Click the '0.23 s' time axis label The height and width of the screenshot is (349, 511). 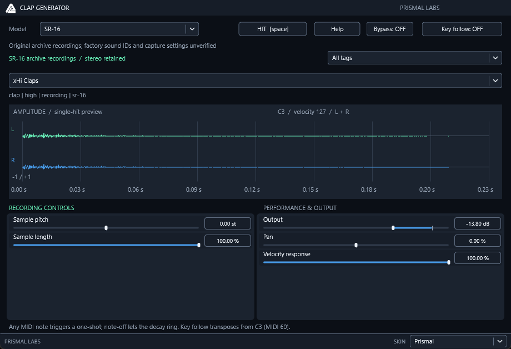click(485, 190)
